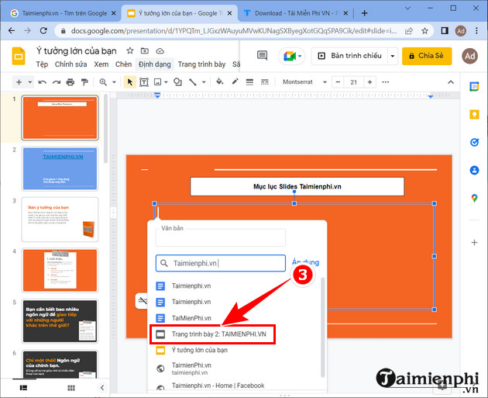This screenshot has height=398, width=488.
Task: Open Google Calendar side panel
Action: 474,87
